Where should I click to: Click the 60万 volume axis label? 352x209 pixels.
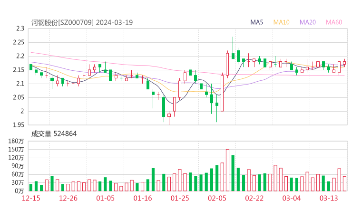[x=18, y=174]
